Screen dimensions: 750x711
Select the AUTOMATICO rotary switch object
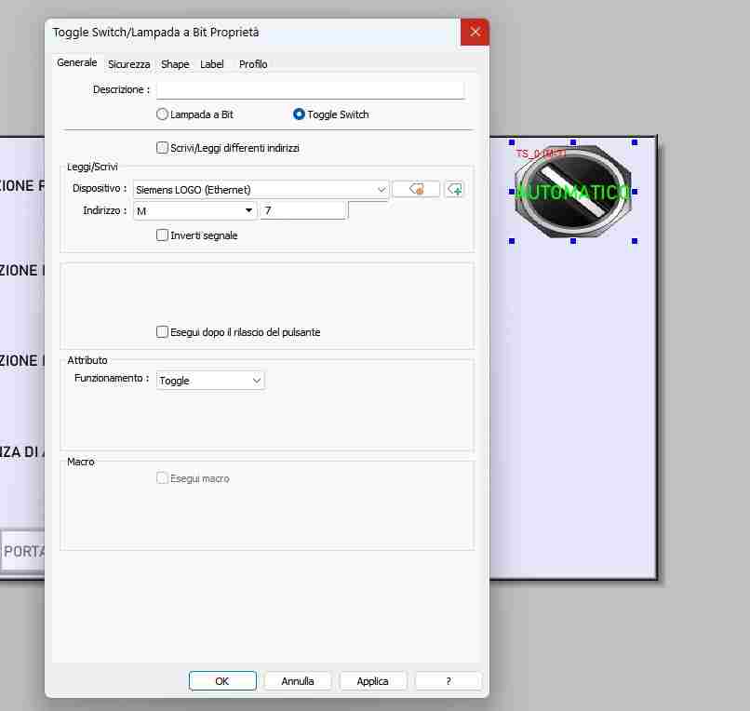[x=572, y=192]
